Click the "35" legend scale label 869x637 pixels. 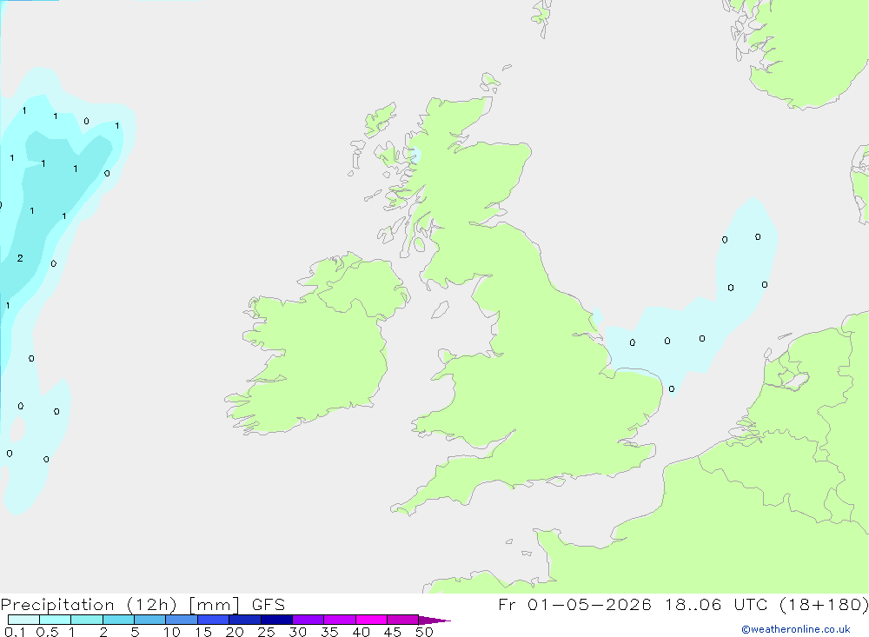tap(329, 632)
